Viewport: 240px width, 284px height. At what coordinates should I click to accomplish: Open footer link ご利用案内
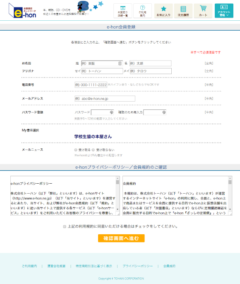pos(29,266)
